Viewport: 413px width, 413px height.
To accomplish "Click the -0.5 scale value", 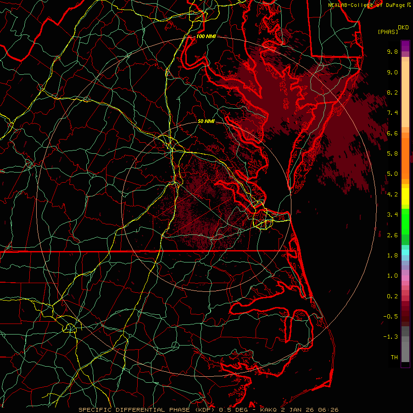I will click(391, 317).
